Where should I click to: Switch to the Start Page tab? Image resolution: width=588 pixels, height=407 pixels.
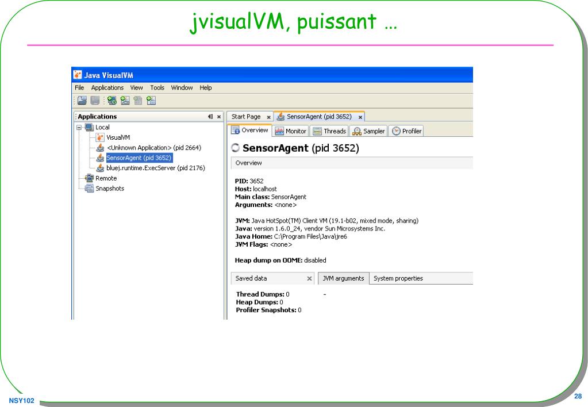(246, 117)
